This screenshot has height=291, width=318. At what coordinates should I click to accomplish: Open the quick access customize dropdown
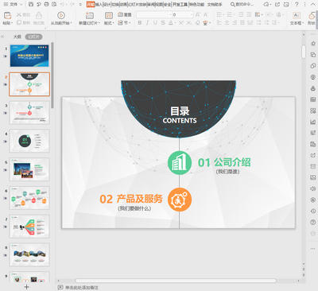tap(80, 4)
